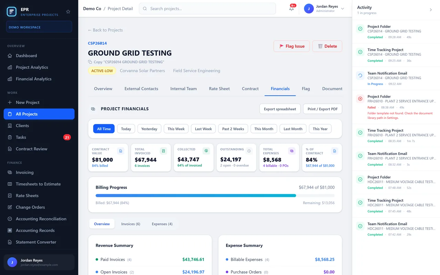This screenshot has width=440, height=275.
Task: Click the failed Project Folder red X icon
Action: pos(360,99)
